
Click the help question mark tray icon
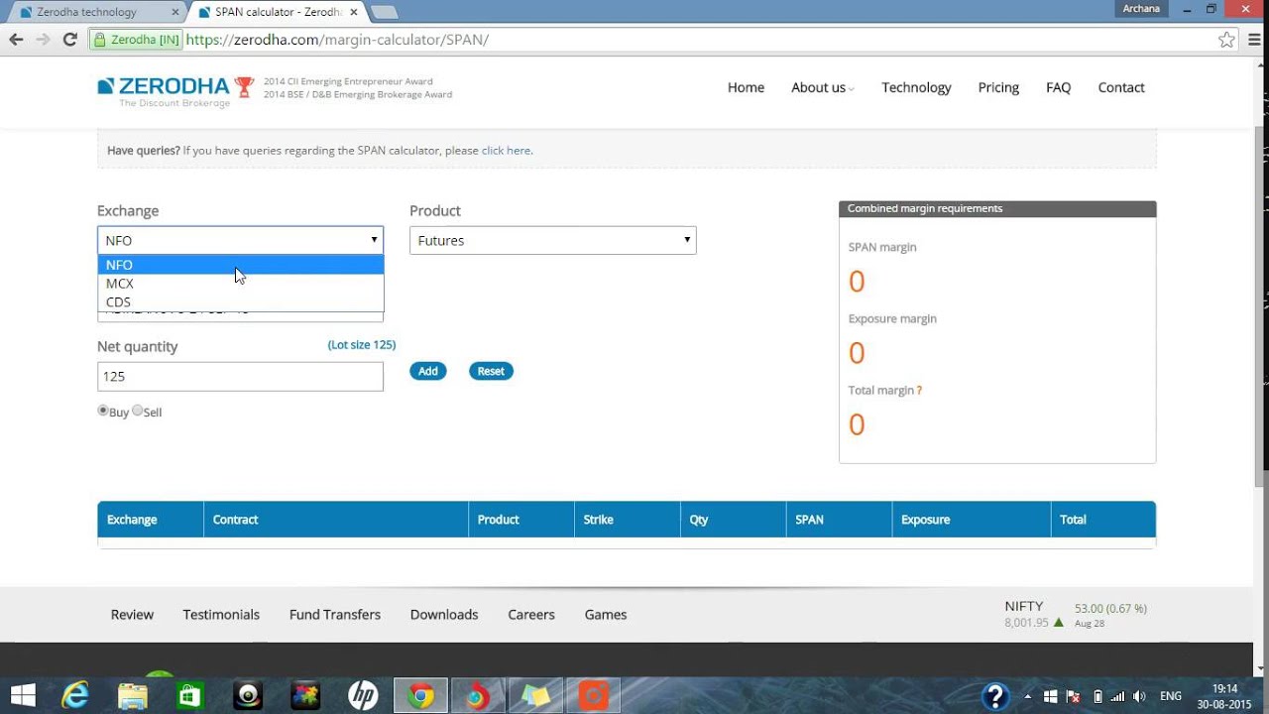(994, 696)
